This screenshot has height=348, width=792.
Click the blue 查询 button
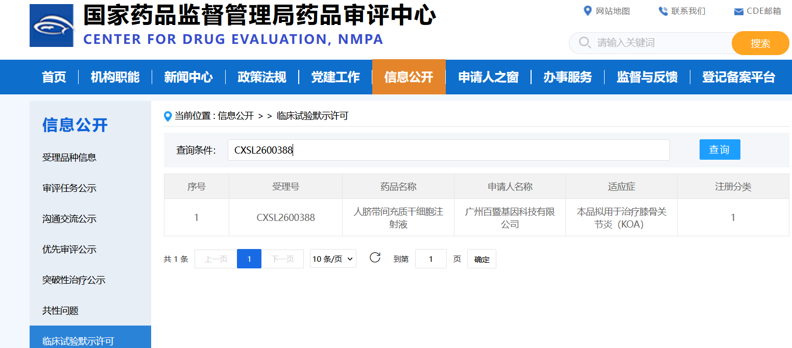(x=719, y=150)
